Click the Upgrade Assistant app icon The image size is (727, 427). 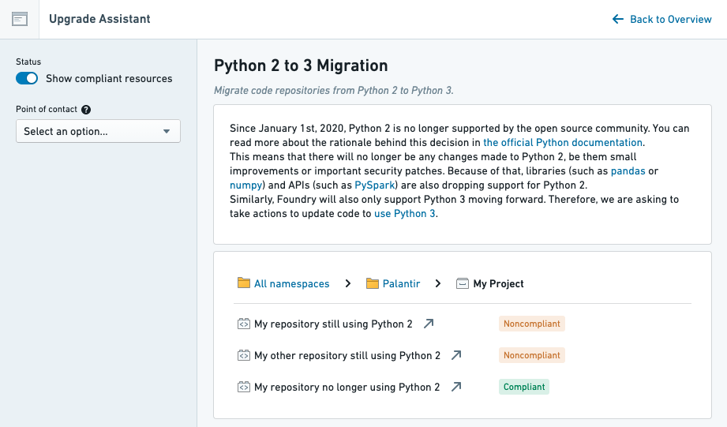pos(20,20)
